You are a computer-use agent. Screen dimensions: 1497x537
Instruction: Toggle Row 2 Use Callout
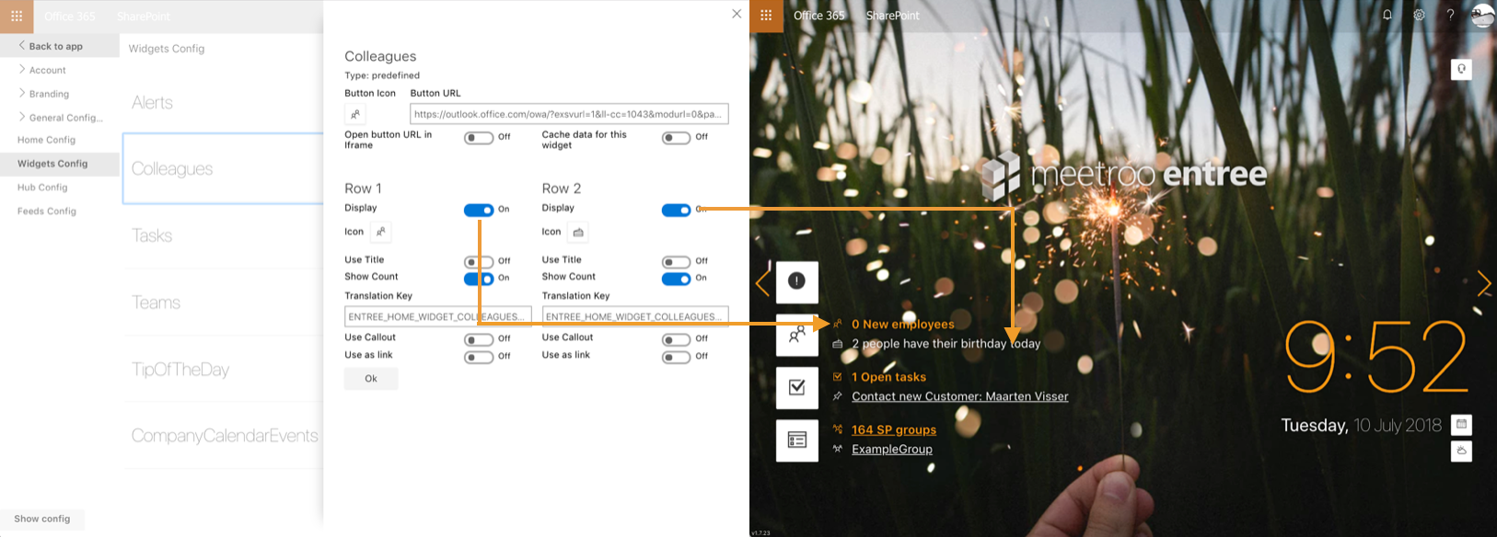tap(676, 339)
